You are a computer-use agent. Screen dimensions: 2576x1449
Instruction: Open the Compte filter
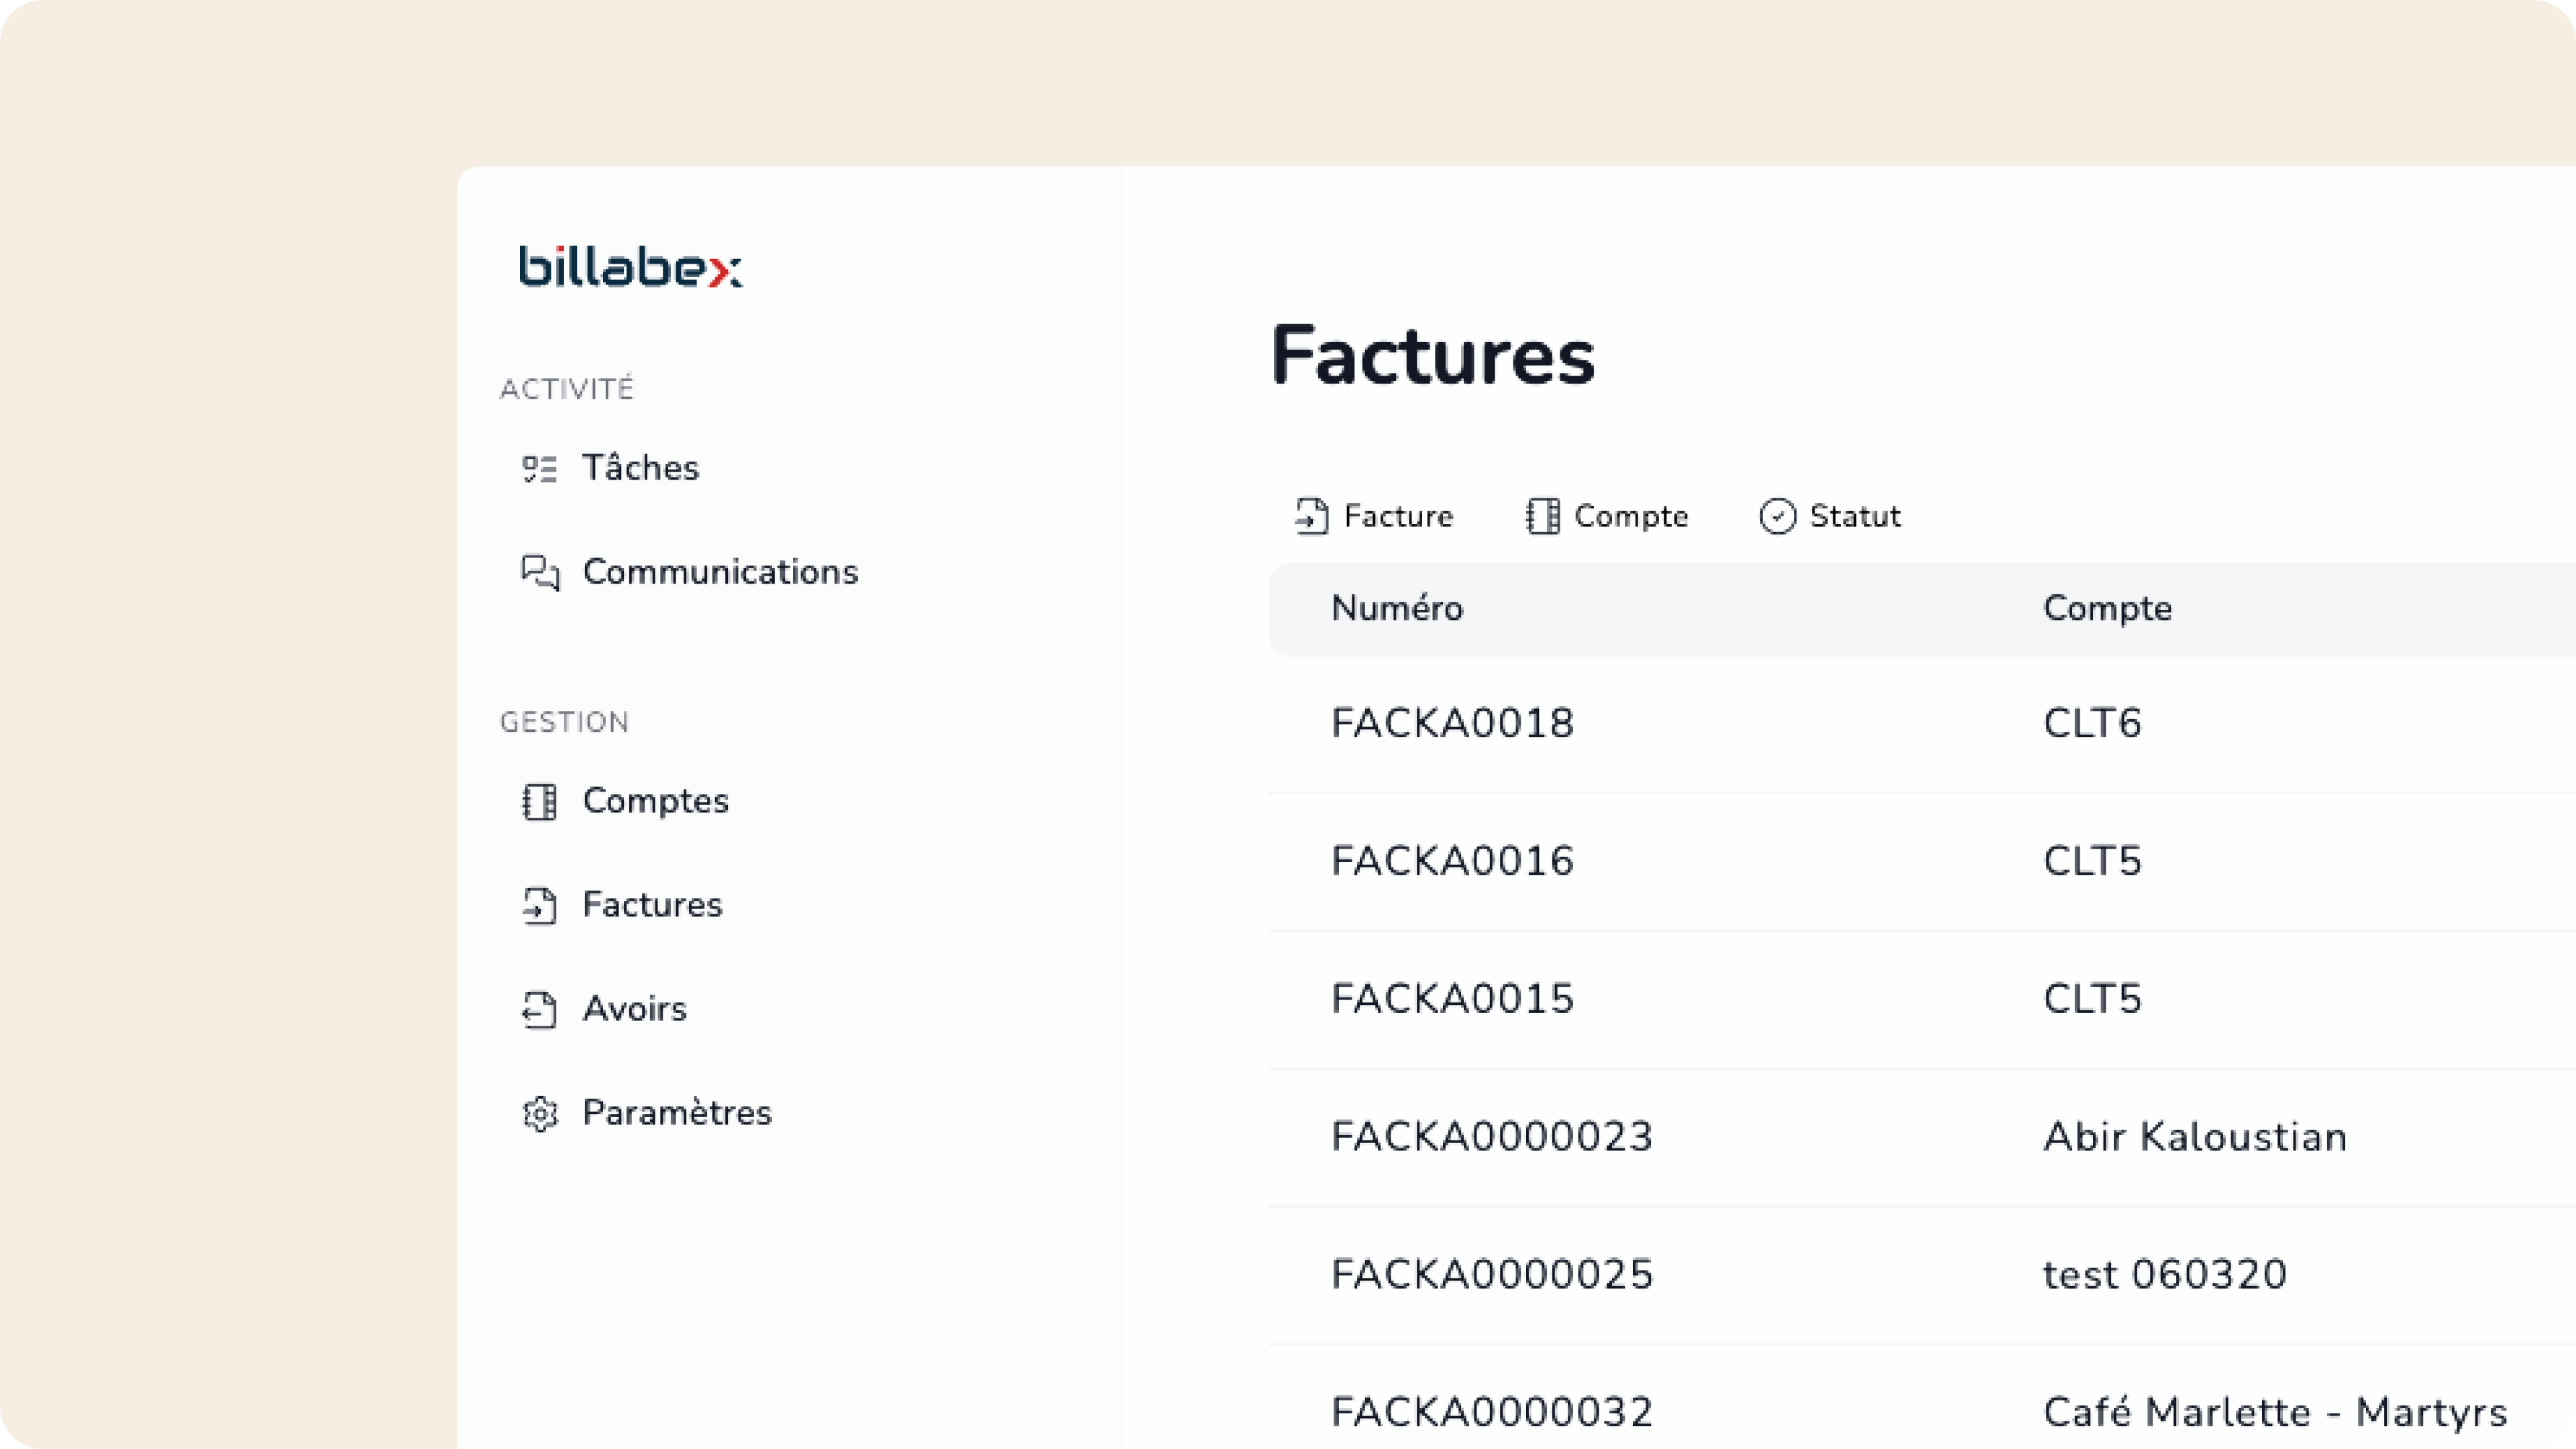tap(1606, 516)
